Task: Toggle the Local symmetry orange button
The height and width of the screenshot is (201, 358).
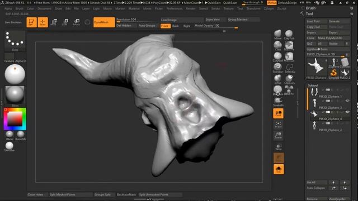Action: coord(279,113)
